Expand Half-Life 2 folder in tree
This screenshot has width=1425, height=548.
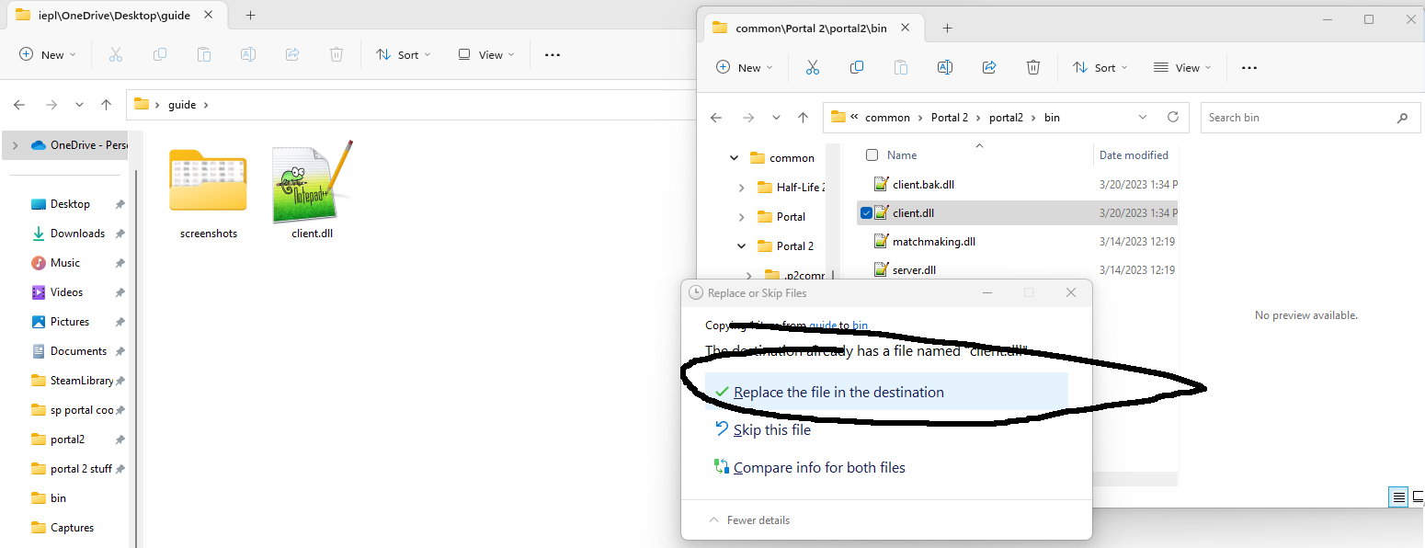(x=742, y=188)
